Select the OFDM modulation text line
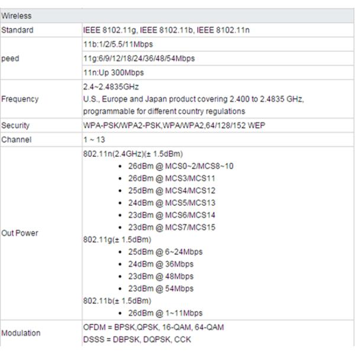355x355 pixels. [154, 327]
